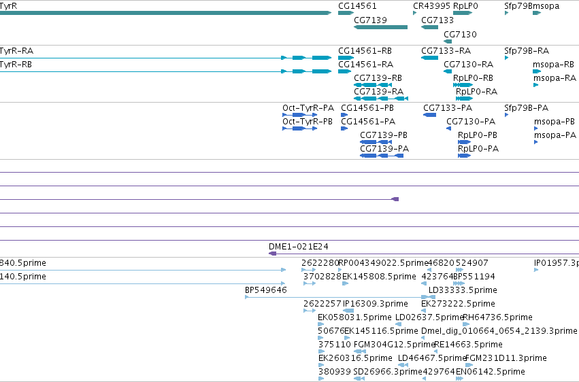
Task: Select the msopa-PA protein label
Action: [555, 135]
